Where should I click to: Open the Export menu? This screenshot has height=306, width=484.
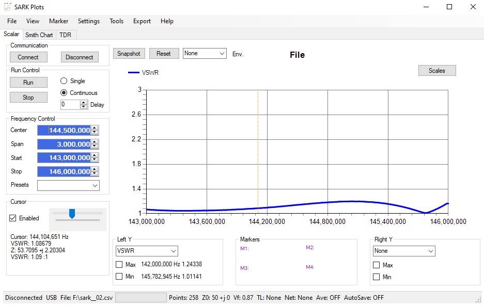142,21
